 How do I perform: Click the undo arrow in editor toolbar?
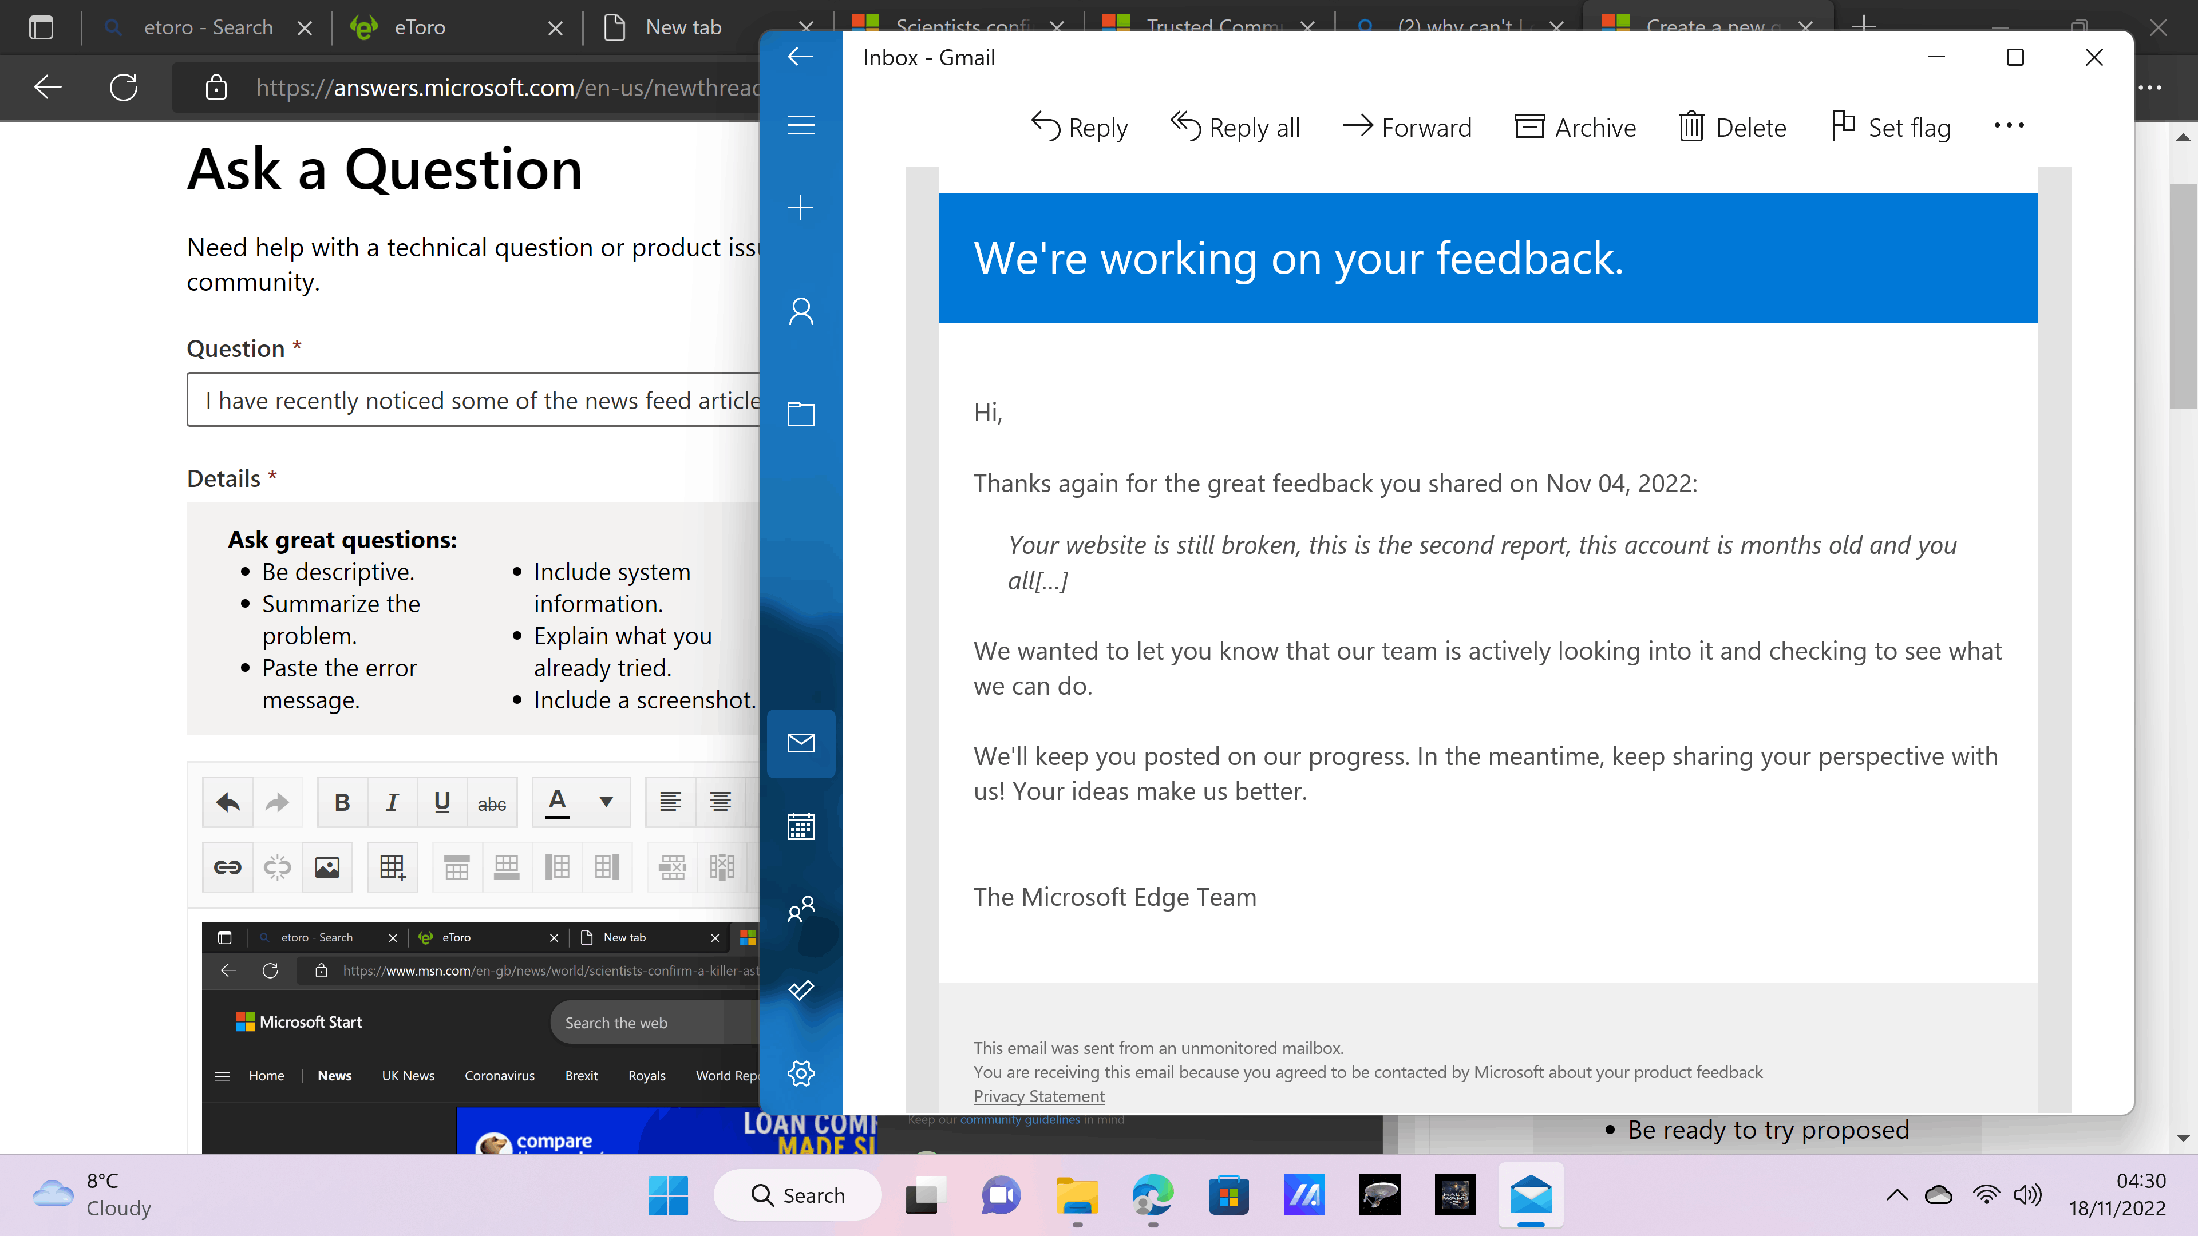228,802
